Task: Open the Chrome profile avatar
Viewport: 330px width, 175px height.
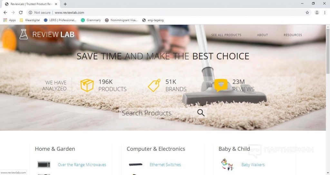Action: [x=317, y=13]
